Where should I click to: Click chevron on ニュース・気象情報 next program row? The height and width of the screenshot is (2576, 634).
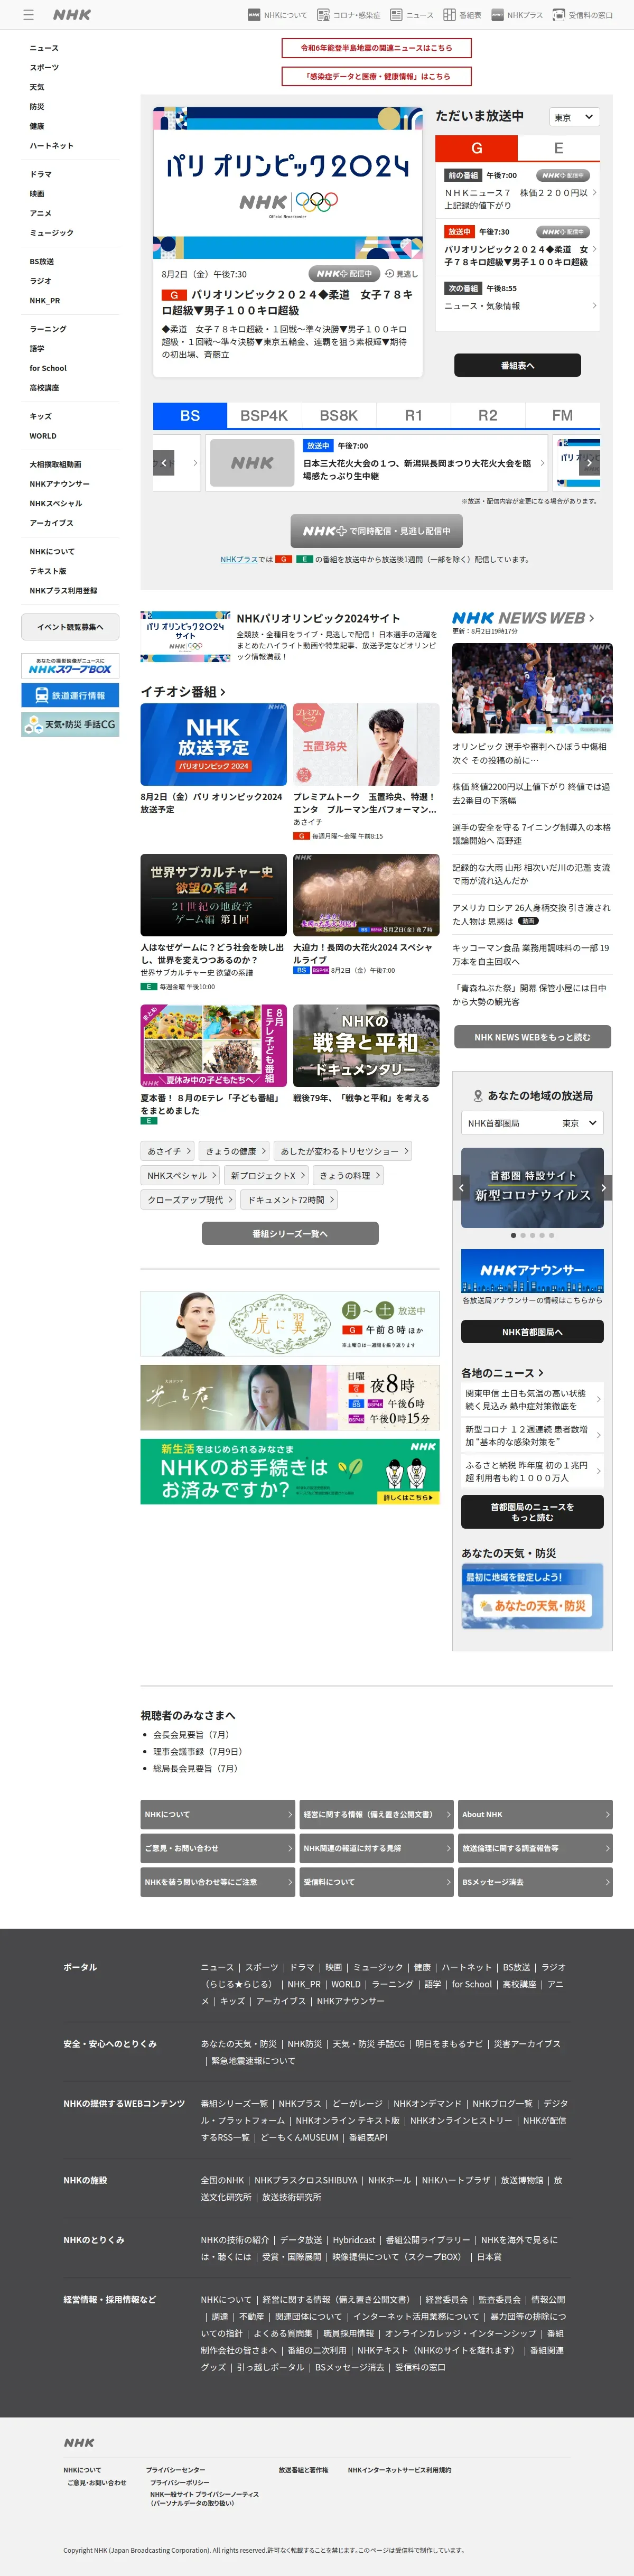[x=594, y=306]
